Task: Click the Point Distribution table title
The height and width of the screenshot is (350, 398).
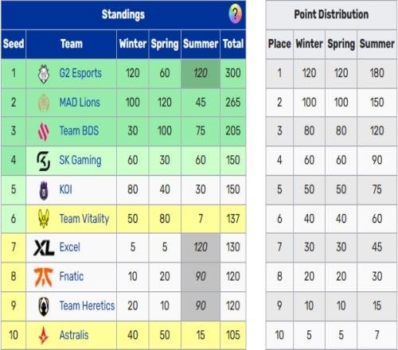Action: [331, 14]
